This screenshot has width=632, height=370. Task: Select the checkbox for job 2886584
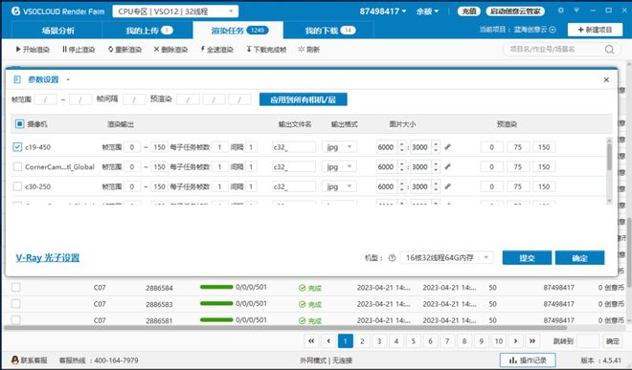(x=15, y=287)
